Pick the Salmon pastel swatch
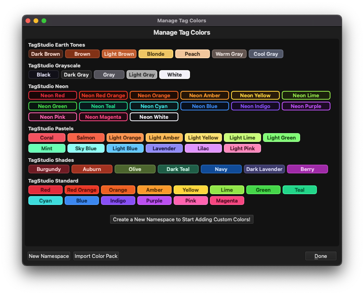364x295 pixels. coord(86,138)
